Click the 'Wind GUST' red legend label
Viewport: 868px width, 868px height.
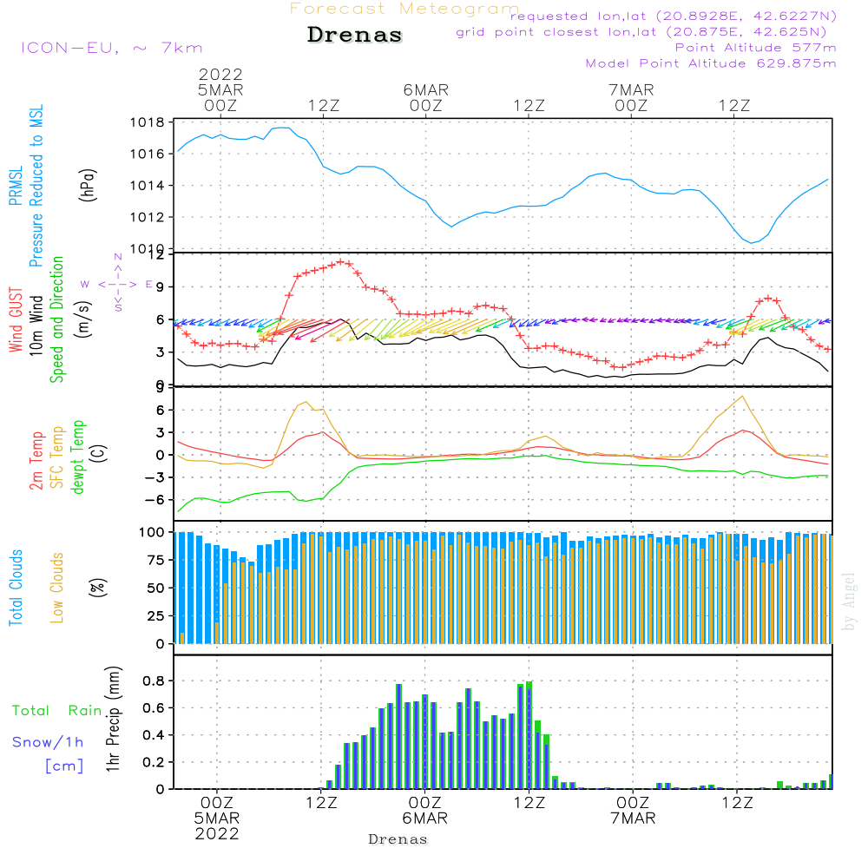pyautogui.click(x=16, y=319)
